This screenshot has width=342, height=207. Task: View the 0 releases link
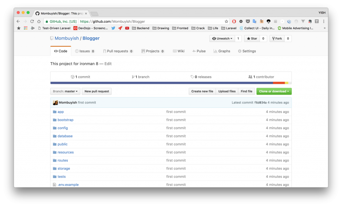(x=201, y=77)
